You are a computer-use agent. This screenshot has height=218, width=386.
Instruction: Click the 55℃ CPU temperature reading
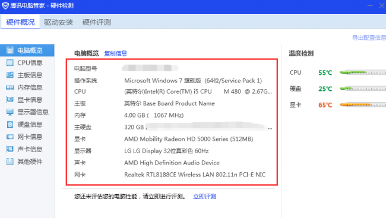click(325, 72)
